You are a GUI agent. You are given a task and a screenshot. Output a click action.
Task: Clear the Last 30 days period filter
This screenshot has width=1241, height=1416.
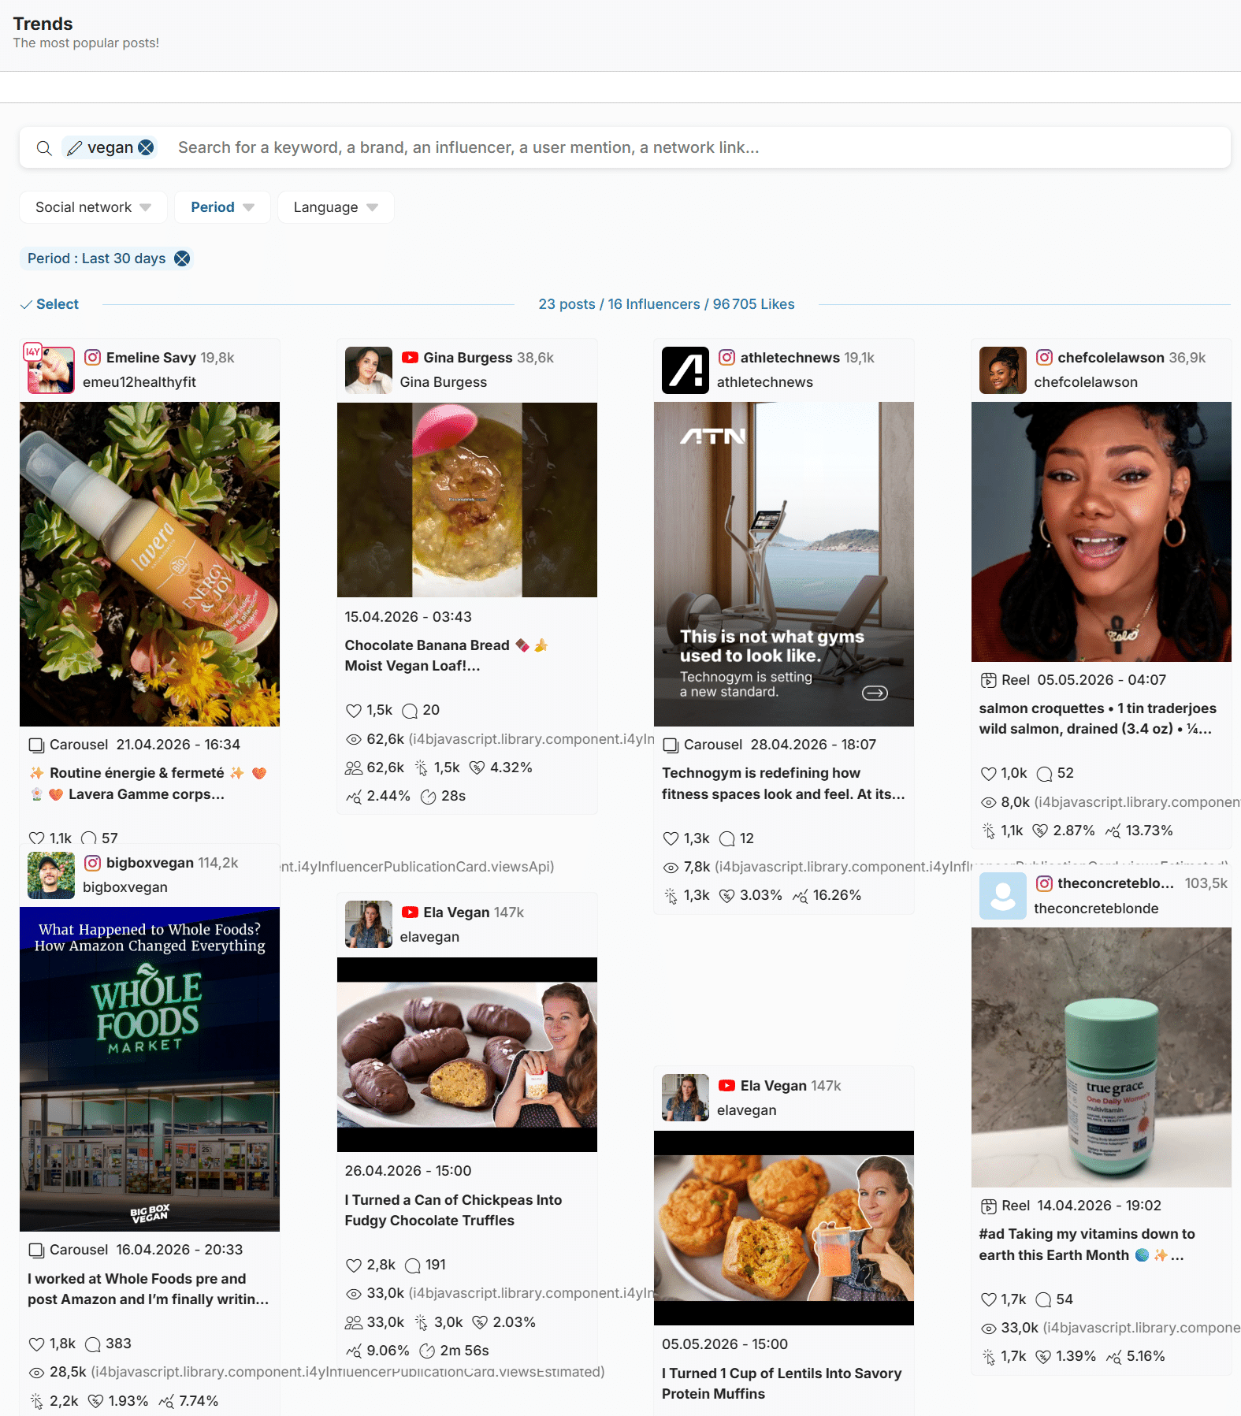coord(182,258)
